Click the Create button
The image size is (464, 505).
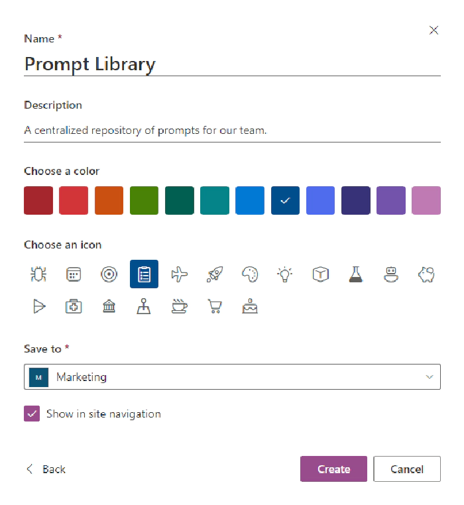[x=333, y=469]
